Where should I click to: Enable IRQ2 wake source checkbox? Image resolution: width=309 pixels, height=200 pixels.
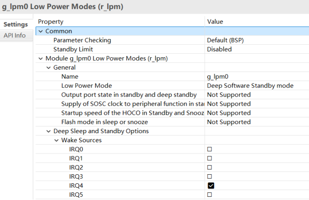(x=210, y=167)
